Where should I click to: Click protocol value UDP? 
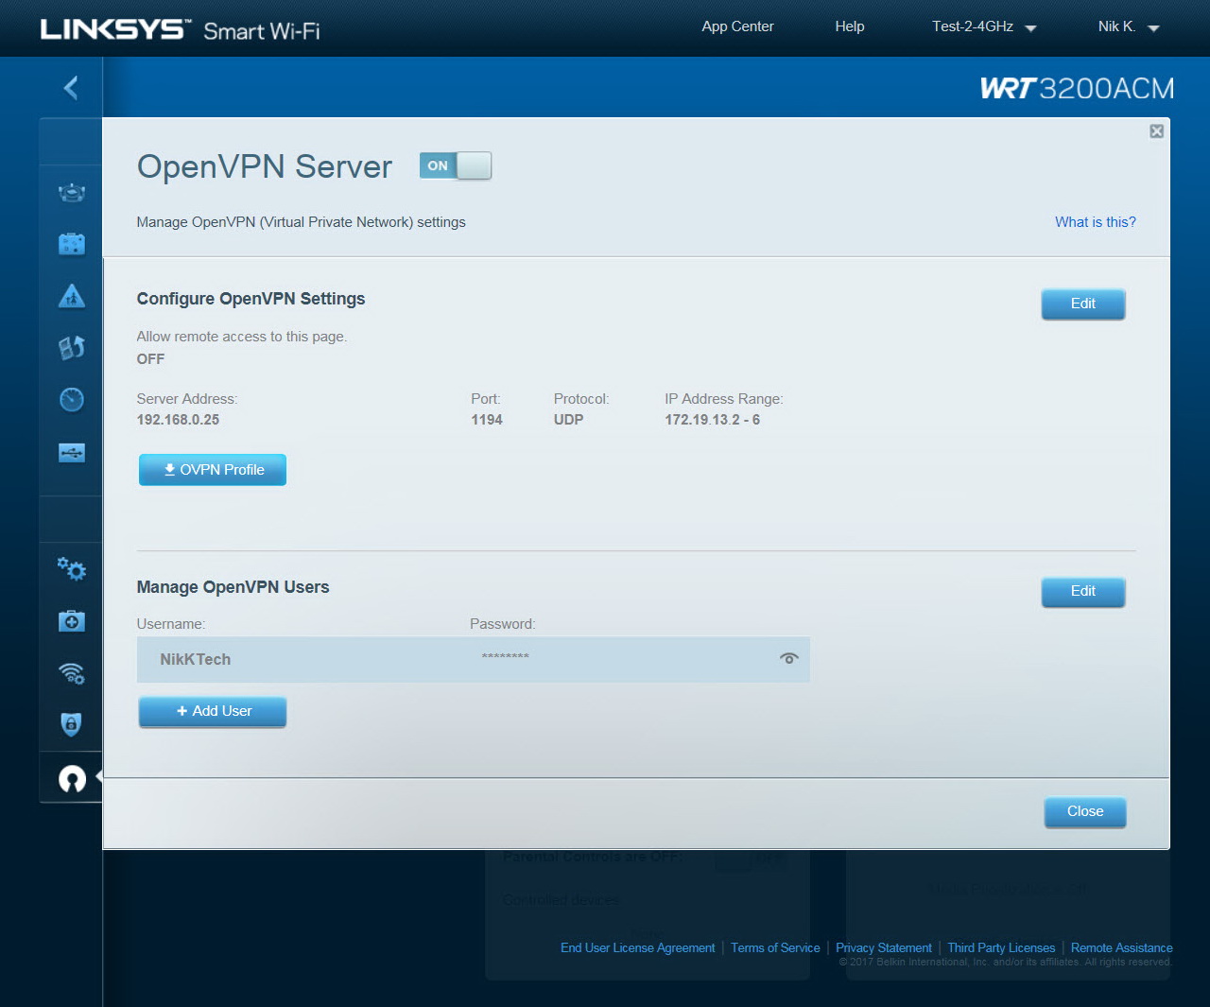click(568, 420)
